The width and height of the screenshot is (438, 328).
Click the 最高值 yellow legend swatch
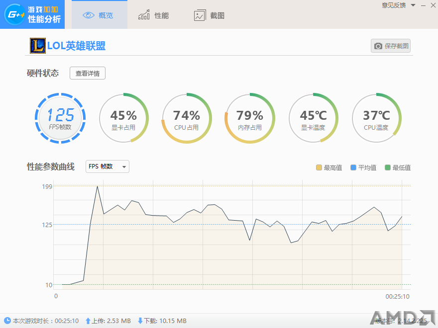[x=319, y=167]
